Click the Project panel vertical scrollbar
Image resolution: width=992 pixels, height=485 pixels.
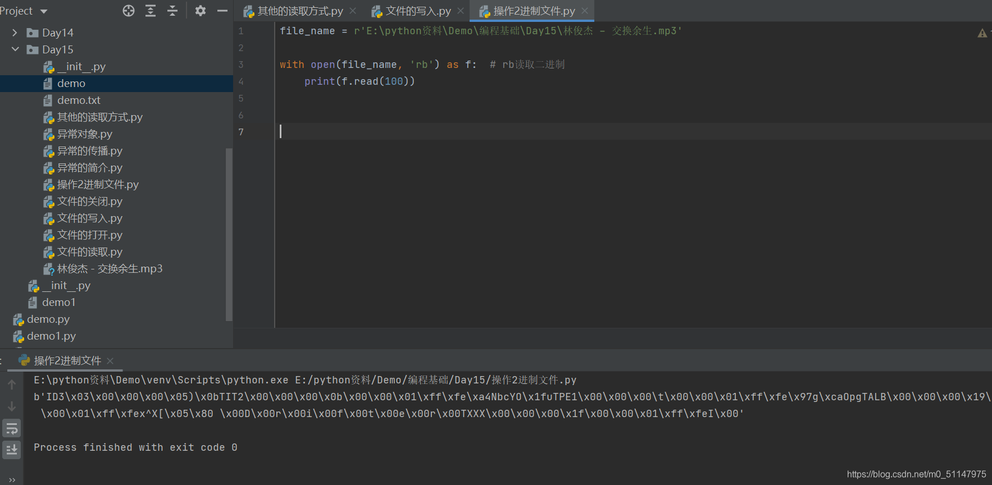tap(229, 235)
